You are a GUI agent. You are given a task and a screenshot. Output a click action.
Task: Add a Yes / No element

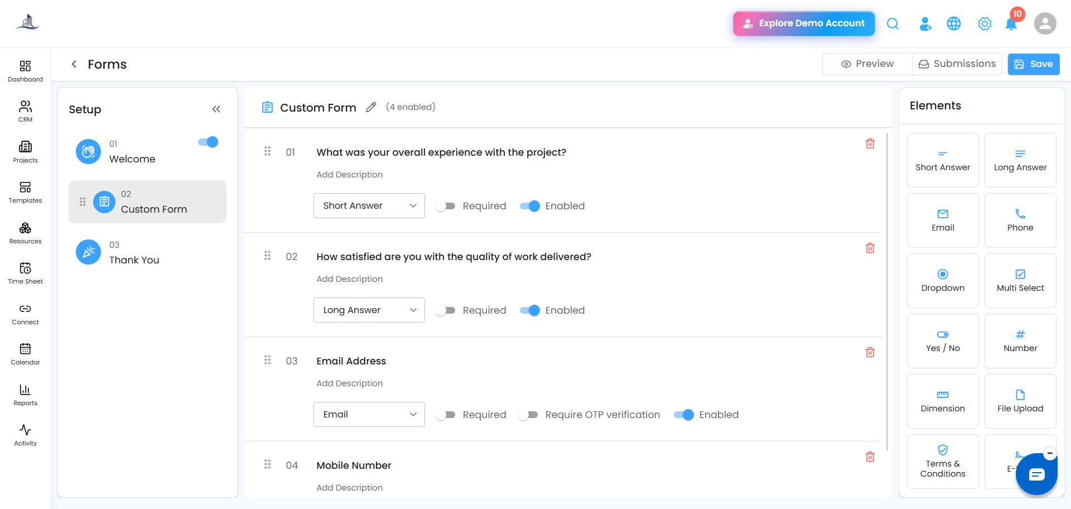pos(943,341)
